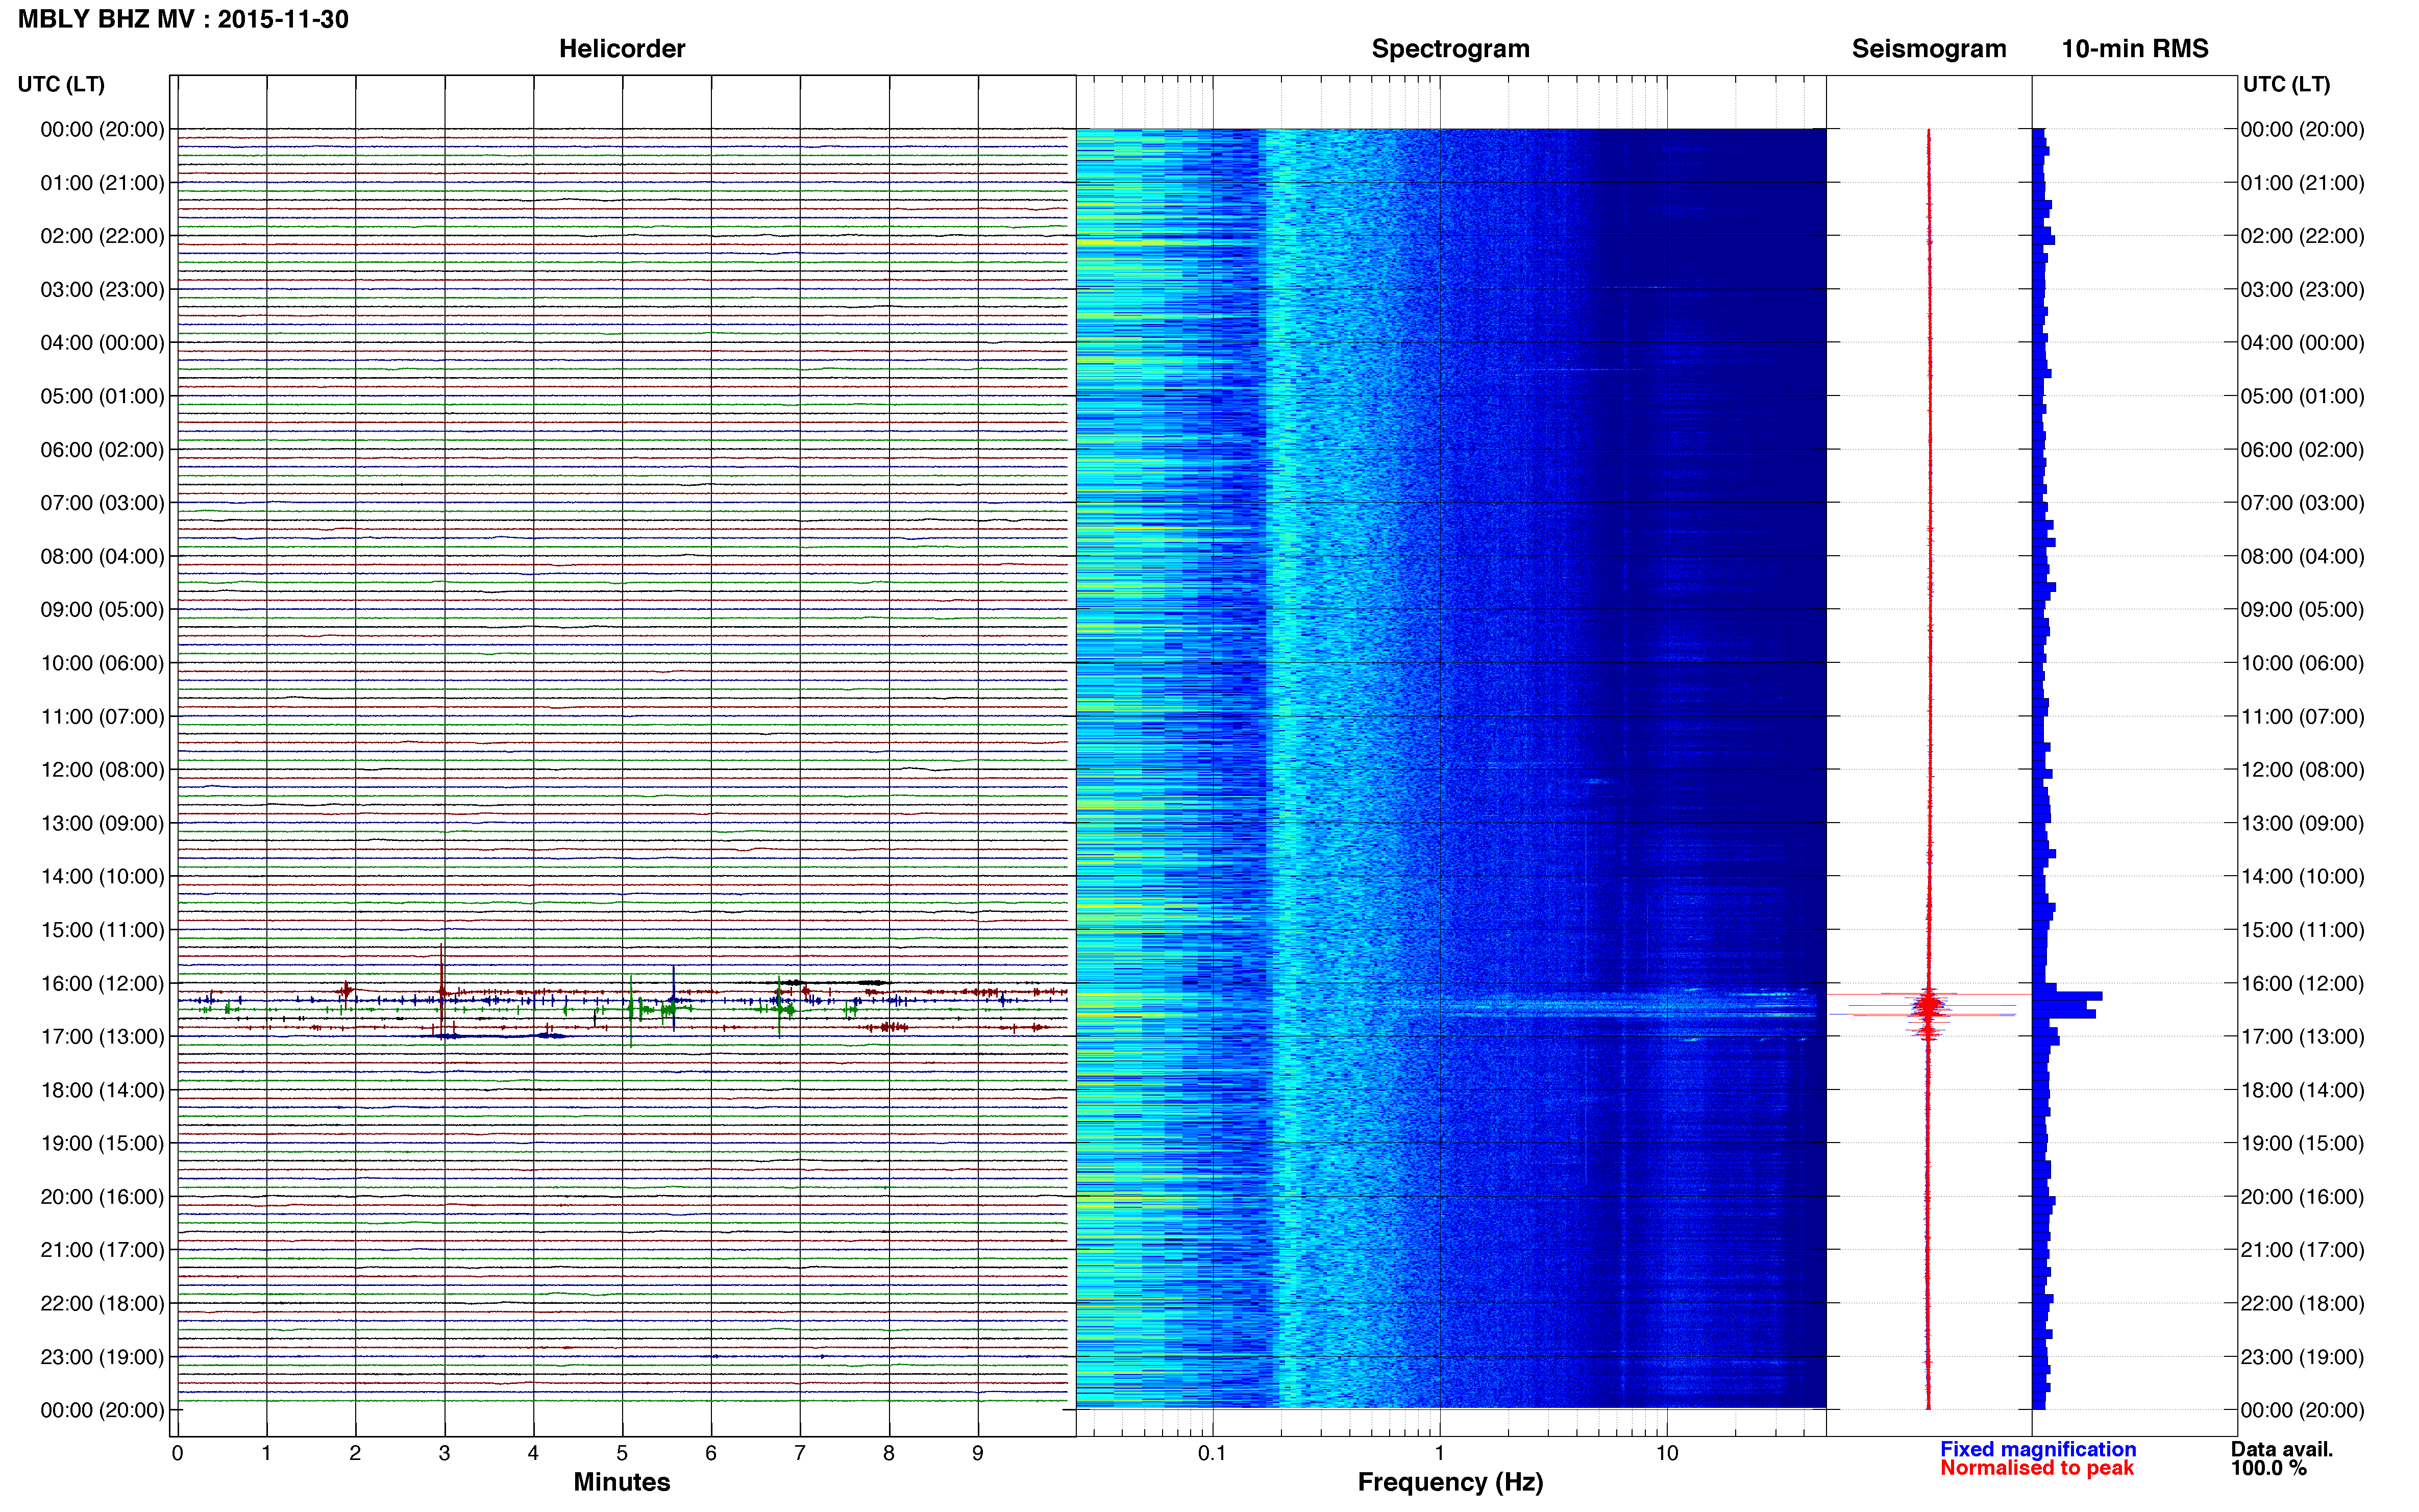Select the Seismogram panel heading
The width and height of the screenshot is (2419, 1512).
(x=1928, y=49)
